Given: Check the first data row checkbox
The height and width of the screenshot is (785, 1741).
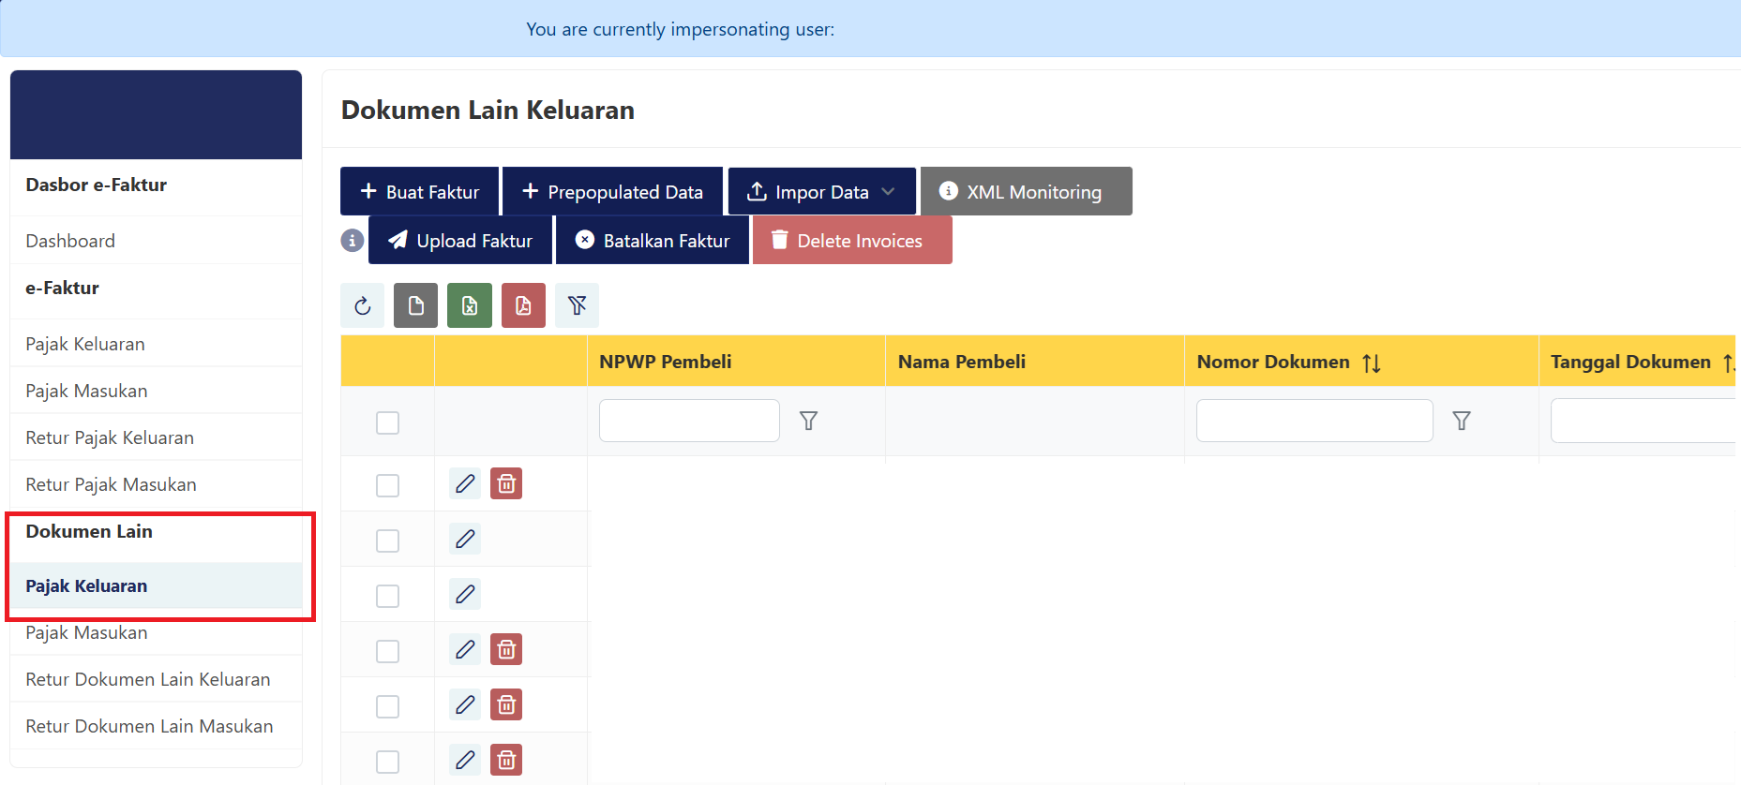Looking at the screenshot, I should tap(387, 485).
